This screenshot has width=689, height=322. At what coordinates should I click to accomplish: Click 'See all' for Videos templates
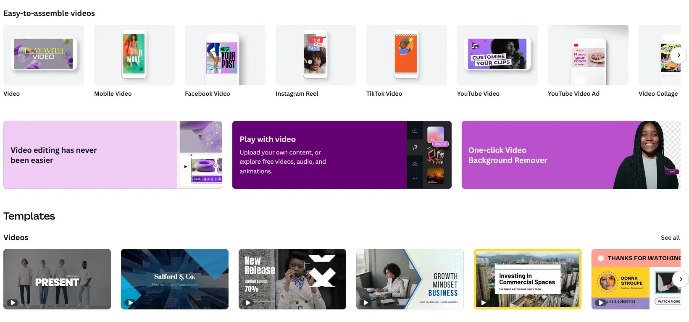(670, 238)
